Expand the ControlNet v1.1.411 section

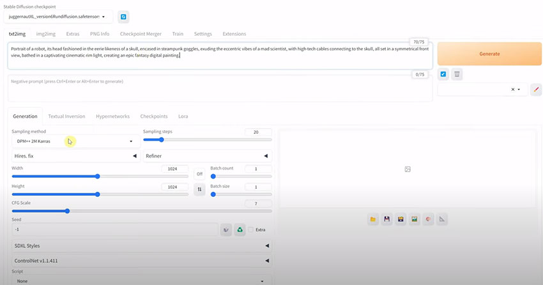coord(142,261)
